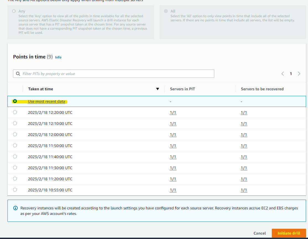The height and width of the screenshot is (239, 308).
Task: Select the 12:00:00 UTC point in time radio
Action: pos(15,134)
